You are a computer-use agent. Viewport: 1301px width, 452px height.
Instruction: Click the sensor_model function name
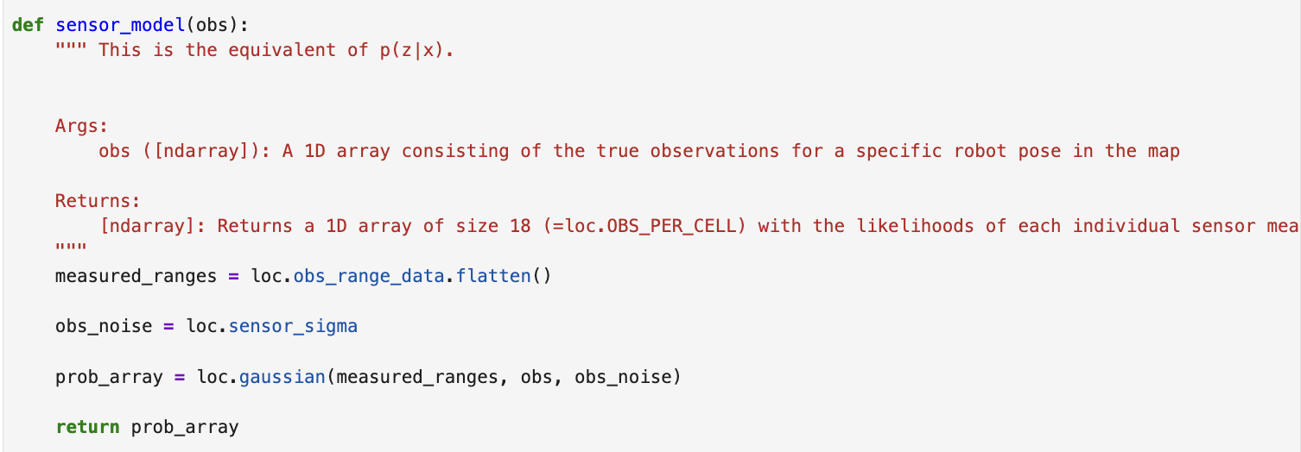point(120,25)
